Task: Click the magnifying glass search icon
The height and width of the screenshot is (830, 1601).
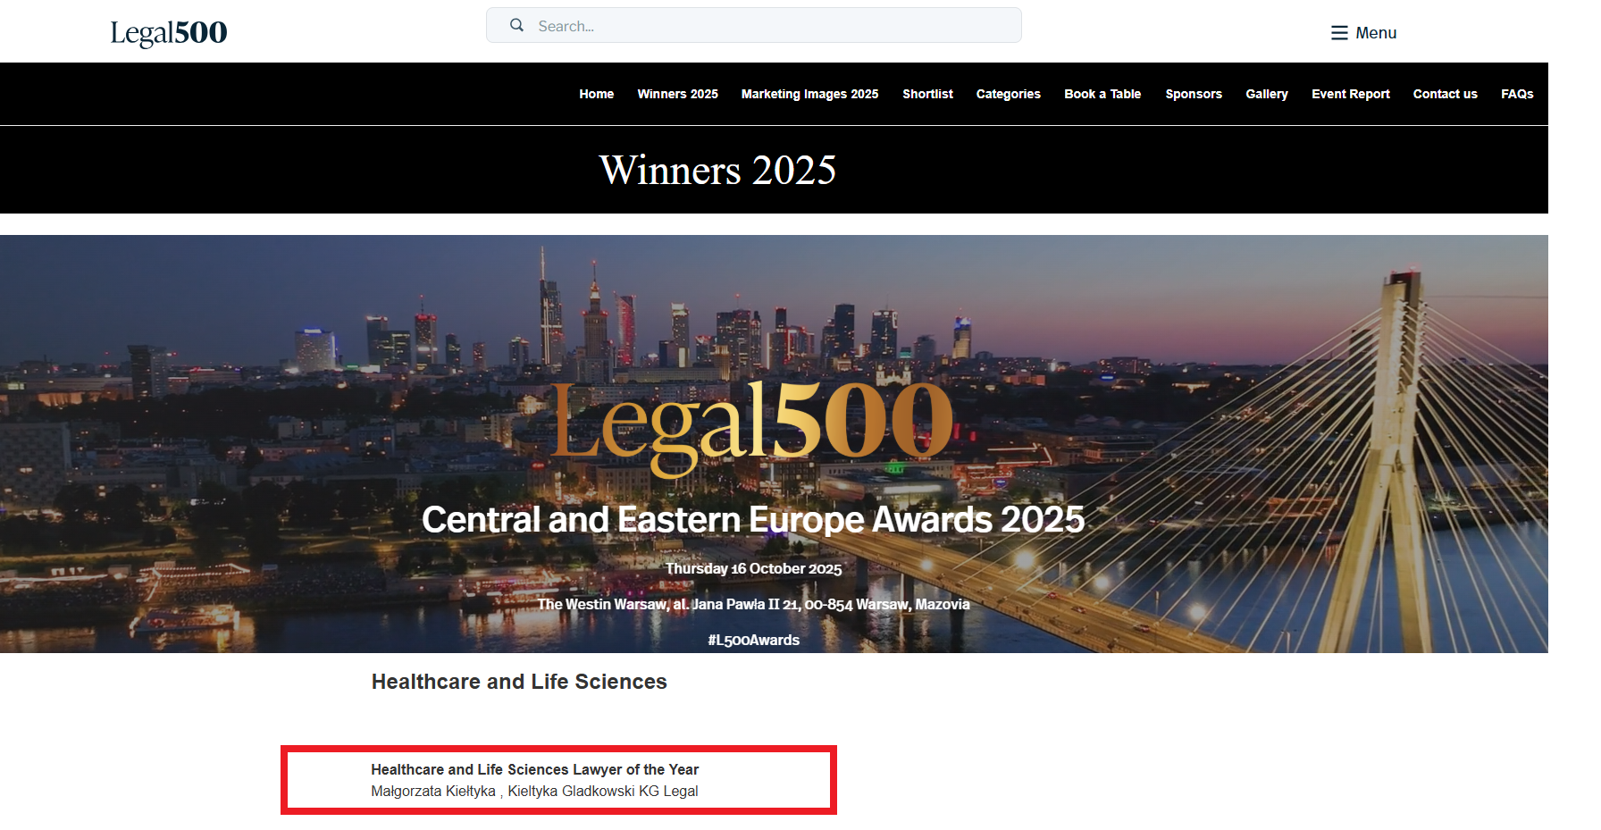Action: 516,26
